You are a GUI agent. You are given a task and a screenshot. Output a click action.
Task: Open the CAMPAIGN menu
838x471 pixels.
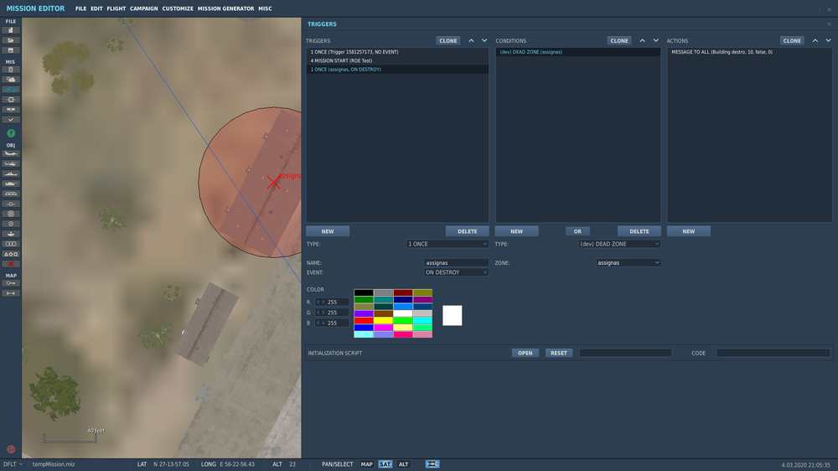tap(143, 8)
